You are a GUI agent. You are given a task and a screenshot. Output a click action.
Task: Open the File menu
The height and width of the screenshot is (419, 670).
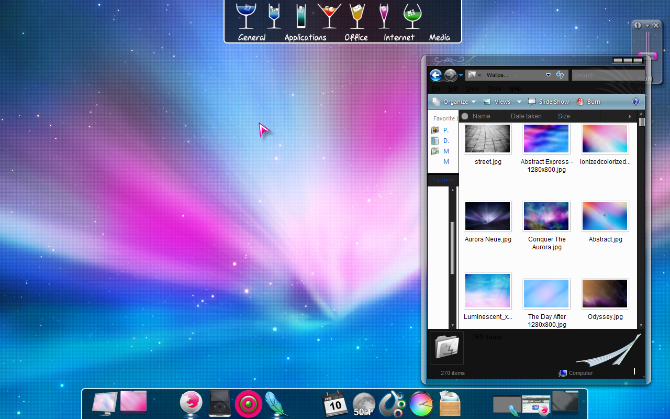point(436,89)
